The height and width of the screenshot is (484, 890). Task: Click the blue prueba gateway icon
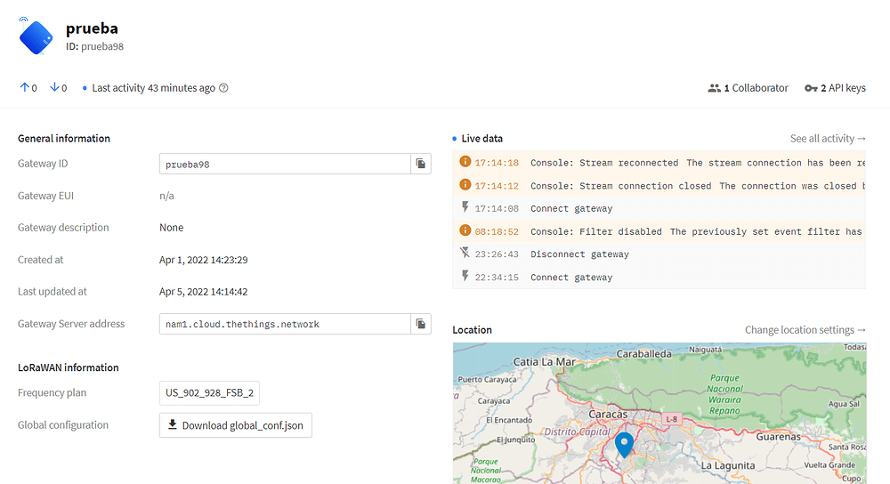[x=36, y=36]
